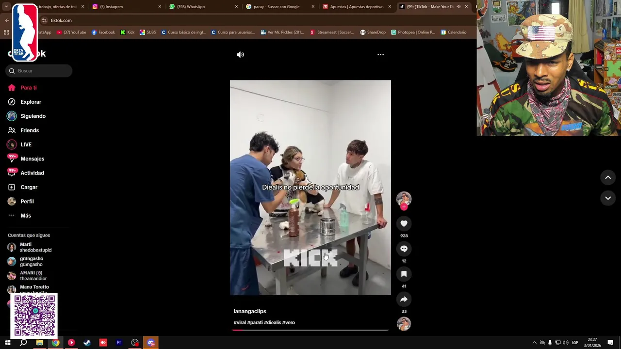The image size is (621, 349).
Task: Open the Calendario bookmark
Action: click(x=454, y=32)
